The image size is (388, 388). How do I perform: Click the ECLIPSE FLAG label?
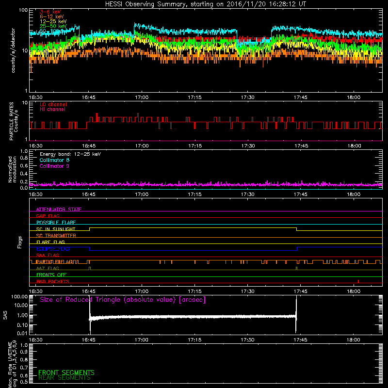pyautogui.click(x=53, y=249)
